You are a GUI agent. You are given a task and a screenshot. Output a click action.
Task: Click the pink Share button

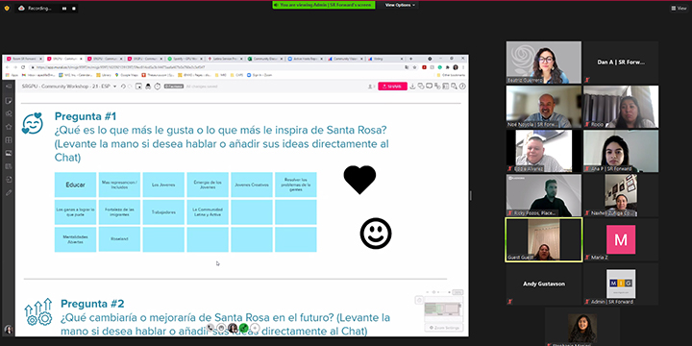click(x=392, y=86)
